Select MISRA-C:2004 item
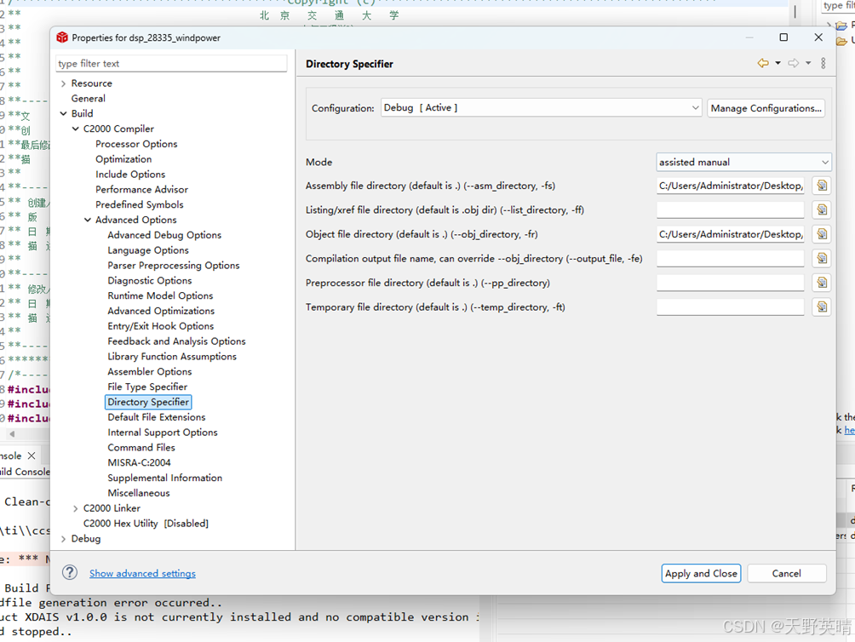855x642 pixels. [139, 462]
